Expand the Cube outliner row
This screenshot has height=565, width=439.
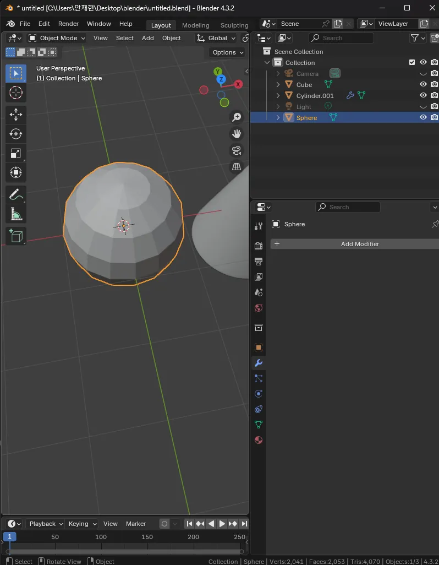point(278,85)
